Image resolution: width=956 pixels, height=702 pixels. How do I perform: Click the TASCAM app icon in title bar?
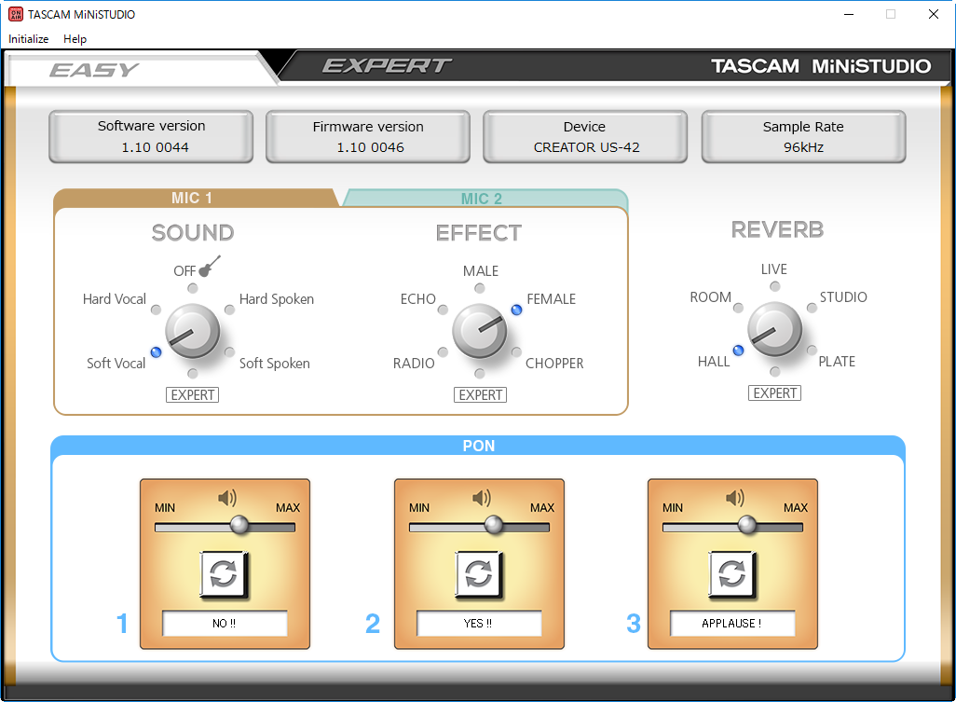click(15, 14)
